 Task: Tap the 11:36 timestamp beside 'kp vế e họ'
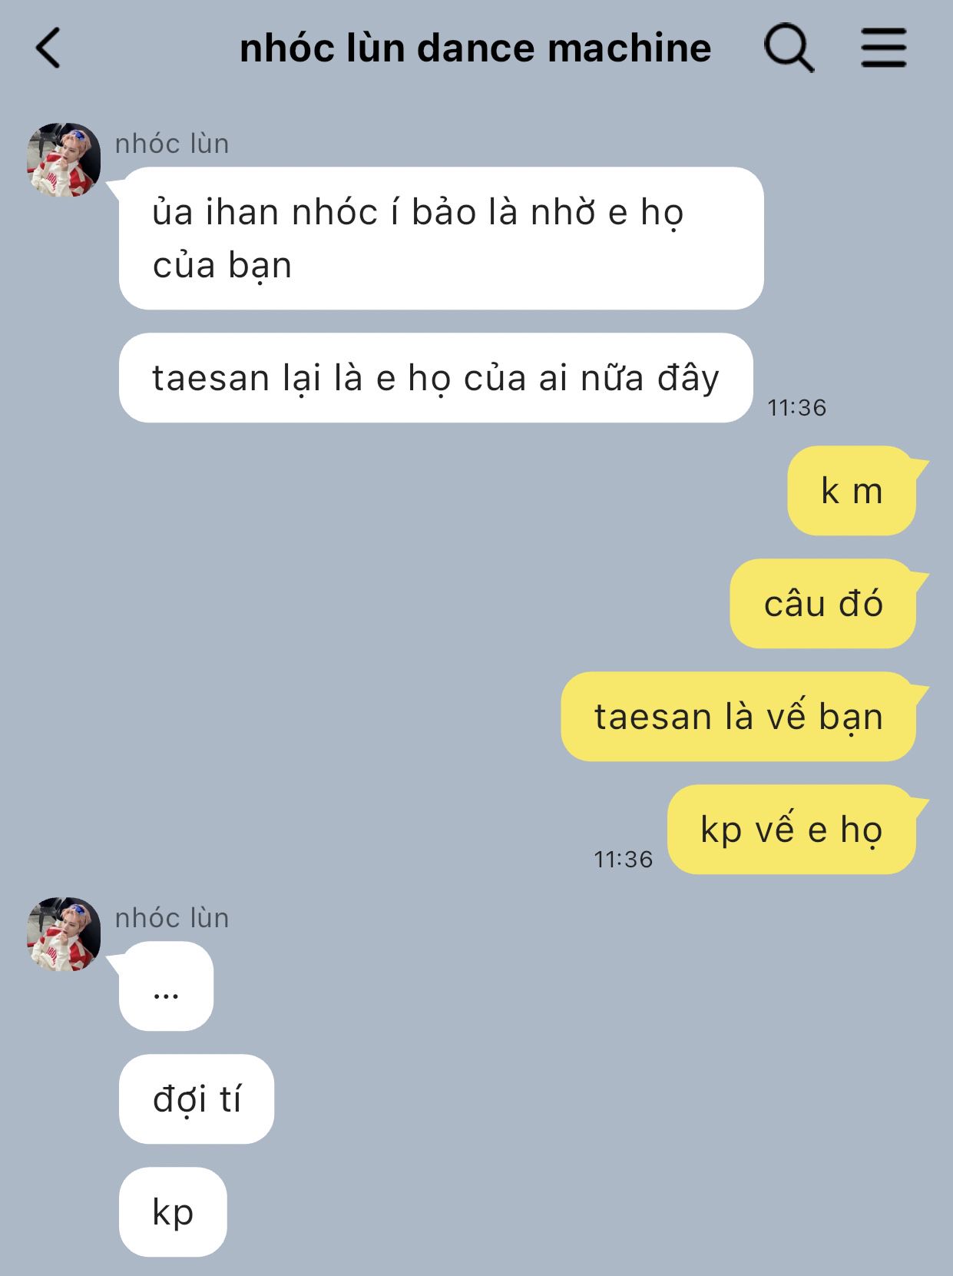pos(623,860)
